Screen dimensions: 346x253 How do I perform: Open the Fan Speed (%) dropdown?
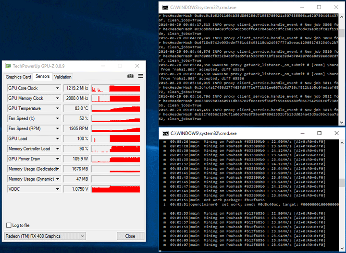click(57, 118)
